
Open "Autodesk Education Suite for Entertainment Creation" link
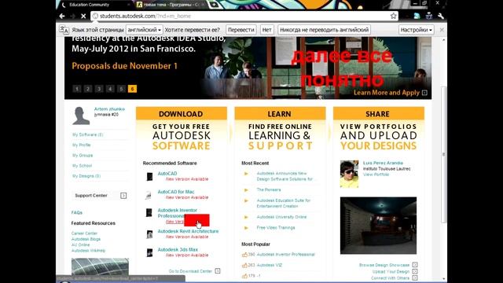(284, 204)
